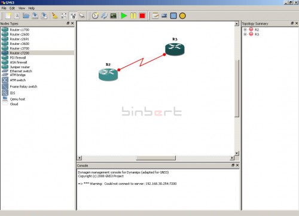Undock the Nodes Types panel float button
The height and width of the screenshot is (216, 299).
click(68, 23)
